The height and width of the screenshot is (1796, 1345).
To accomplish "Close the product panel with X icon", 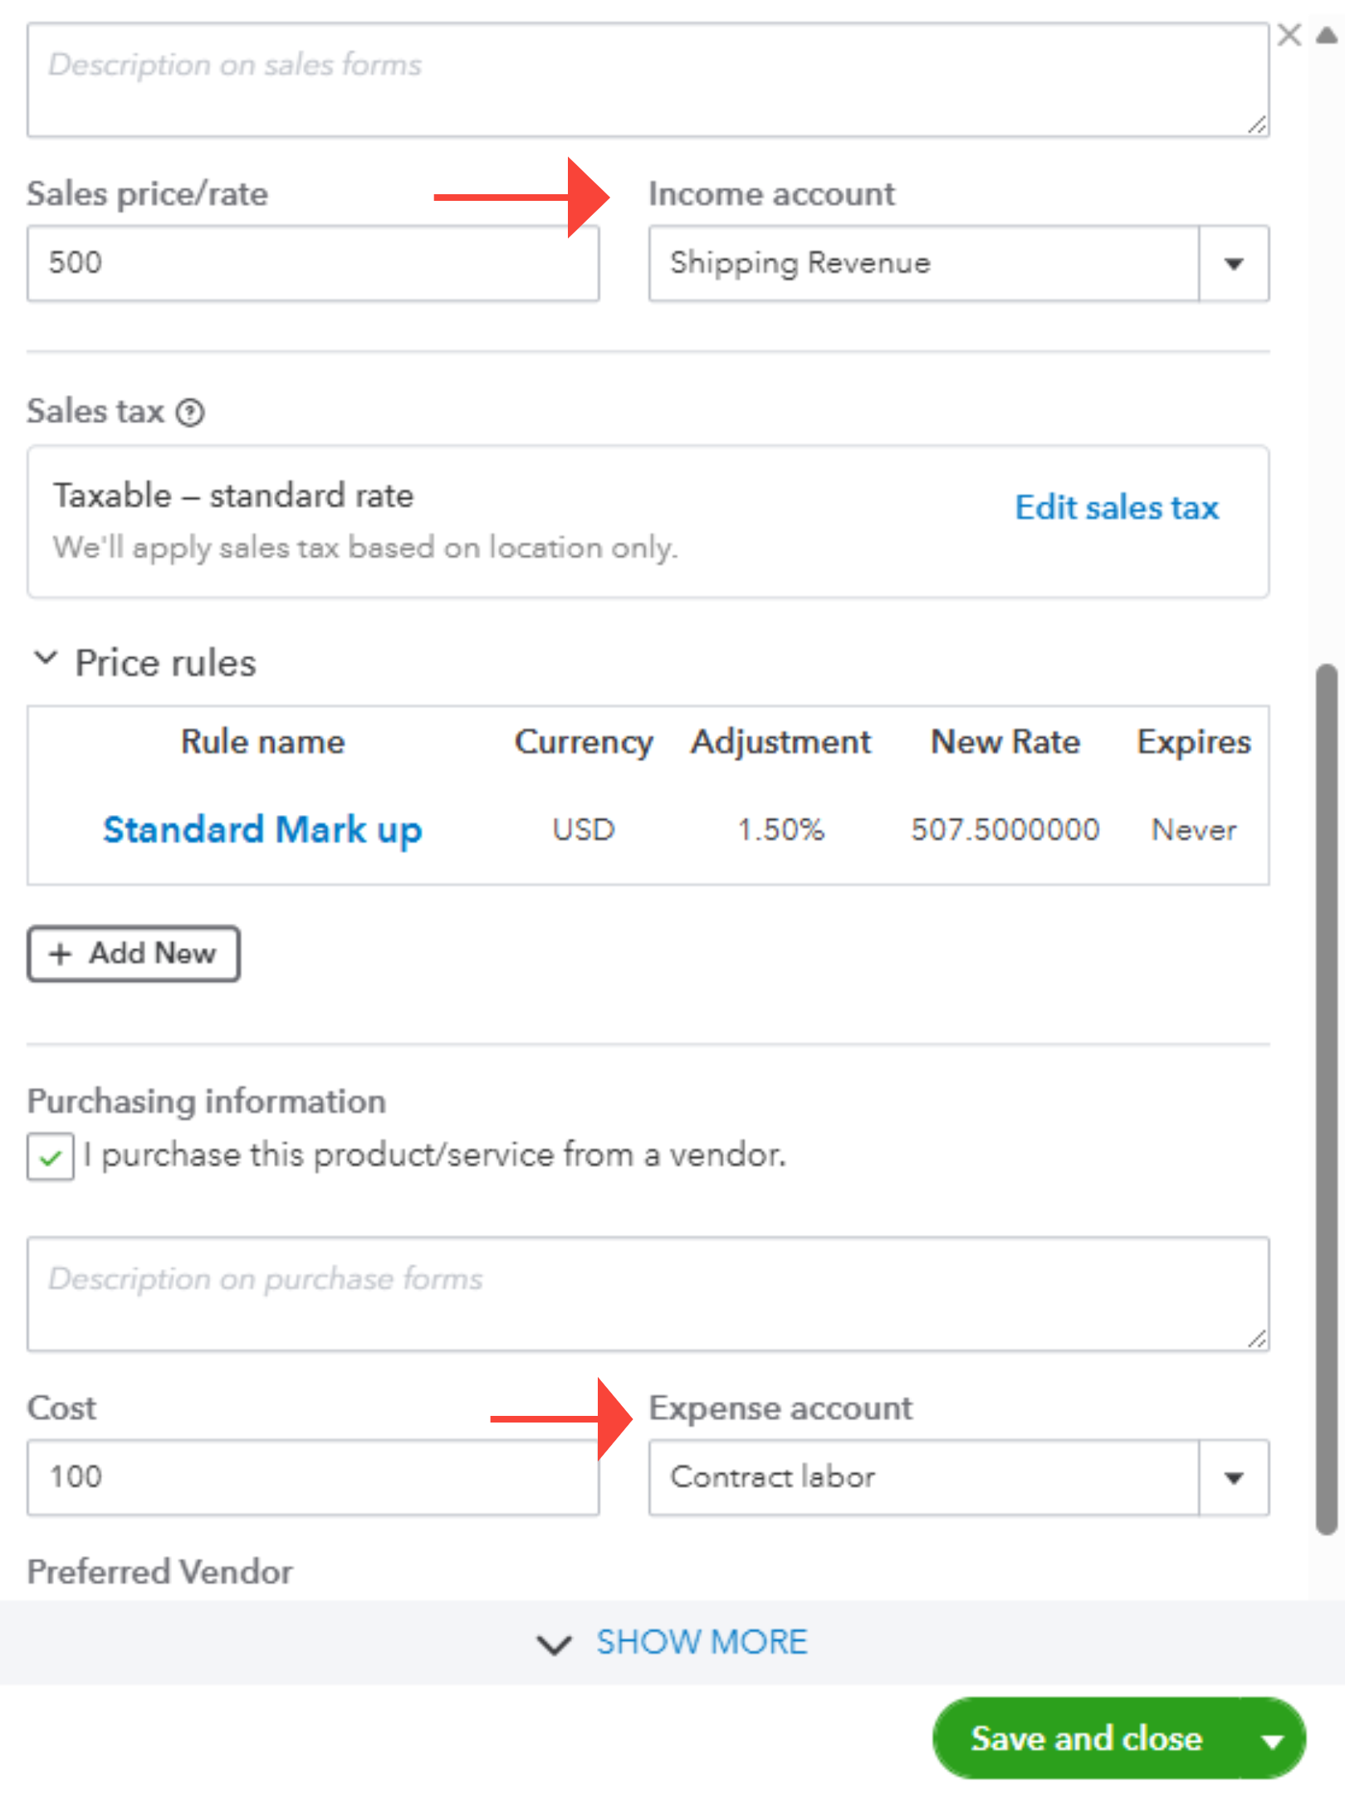I will coord(1289,35).
